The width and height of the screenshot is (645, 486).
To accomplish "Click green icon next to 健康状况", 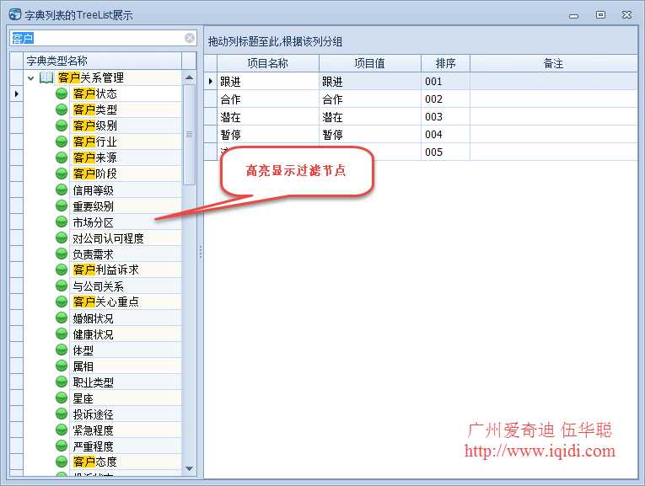I will point(62,334).
